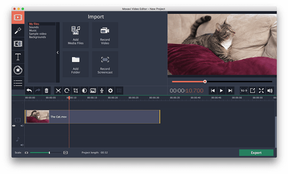Open Clip Properties gear icon
288x174 pixels.
pos(110,90)
